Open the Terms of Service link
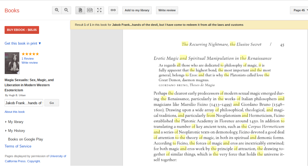This screenshot has height=166, width=308. [x=18, y=146]
